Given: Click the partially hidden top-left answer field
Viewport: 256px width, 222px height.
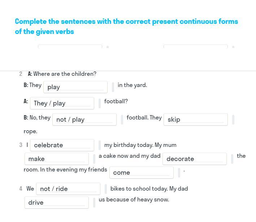Looking at the screenshot, I should [x=70, y=47].
